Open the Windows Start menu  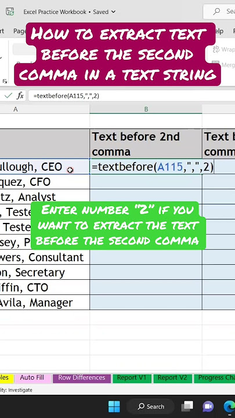tap(114, 406)
